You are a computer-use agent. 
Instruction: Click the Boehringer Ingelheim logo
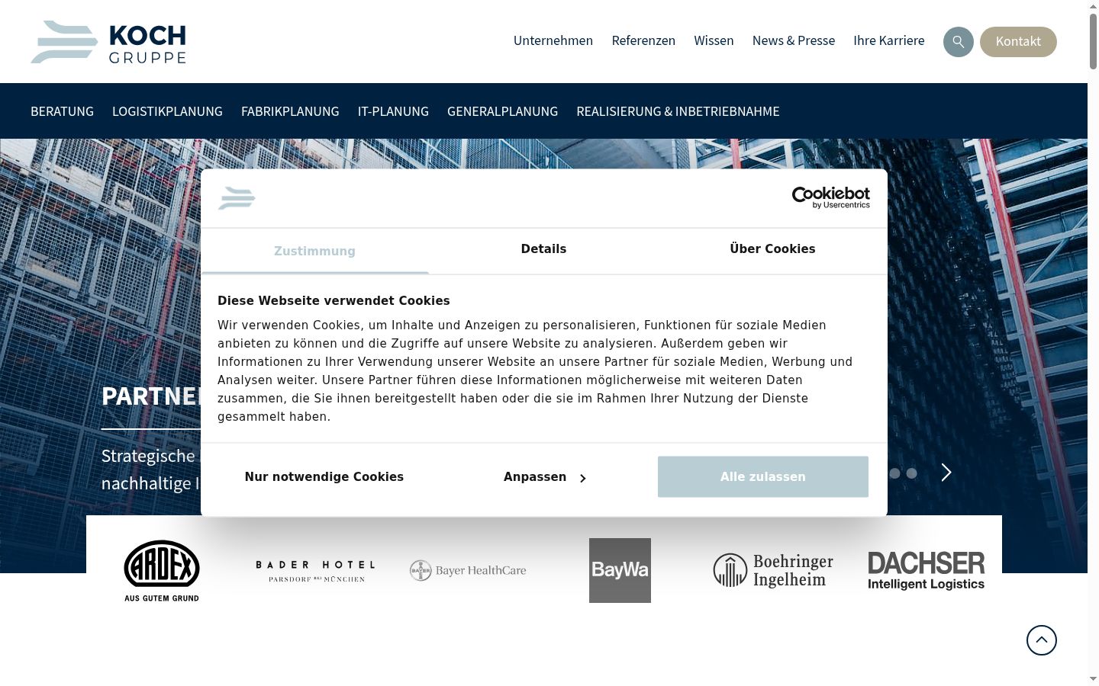(773, 570)
